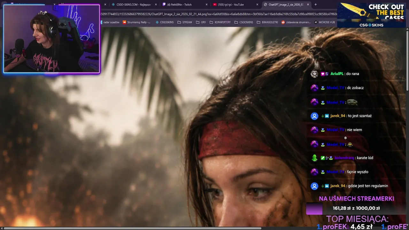Open the STREAM bookmarks folder
409x230 pixels.
(x=185, y=22)
